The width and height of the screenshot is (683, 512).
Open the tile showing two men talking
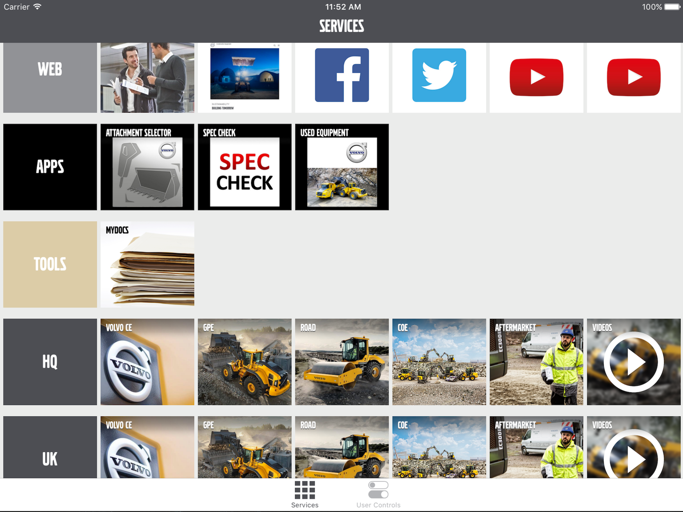point(147,78)
